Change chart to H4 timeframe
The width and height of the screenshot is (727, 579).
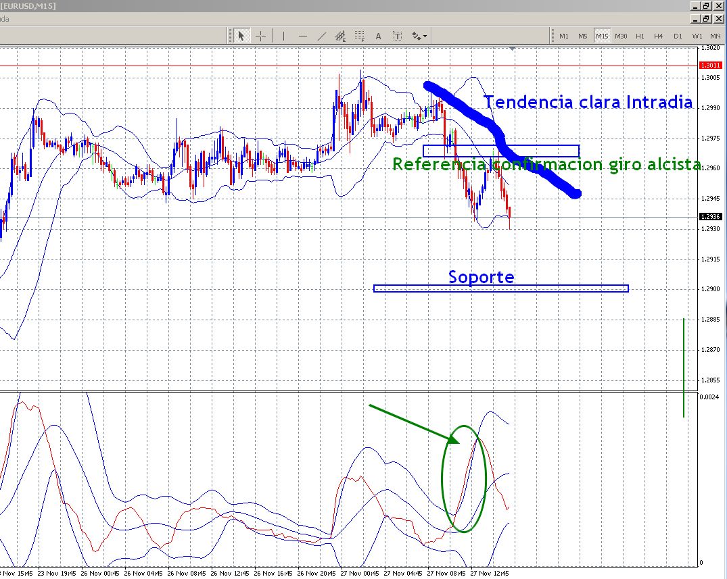658,36
